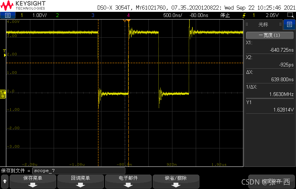Select channel 1 indicator in header

pyautogui.click(x=22, y=15)
